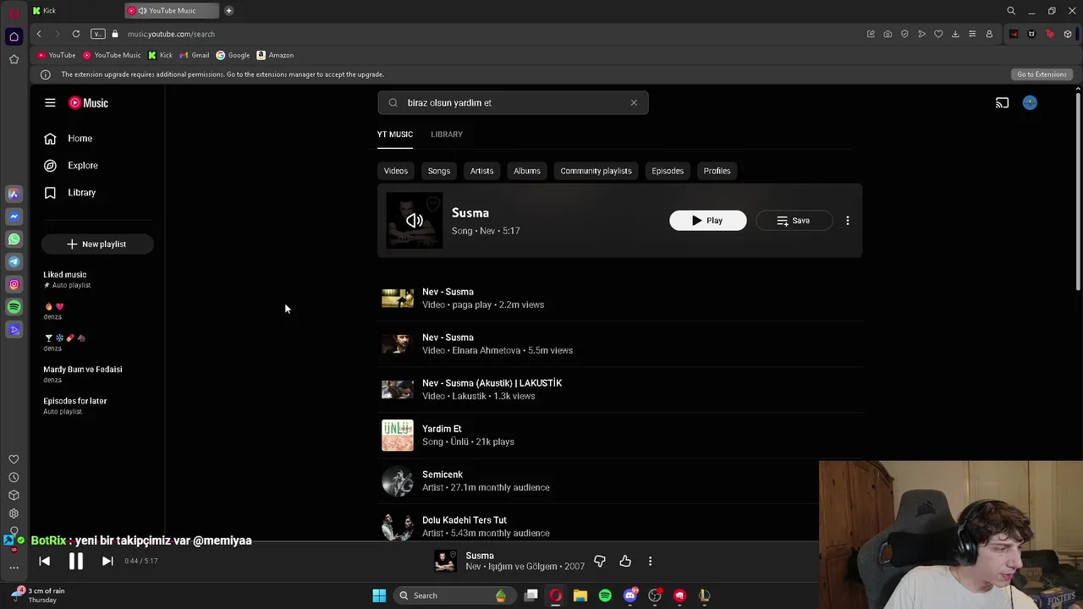
Task: Filter results by Songs
Action: point(439,171)
